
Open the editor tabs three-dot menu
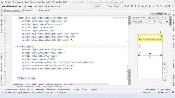[x=170, y=10]
